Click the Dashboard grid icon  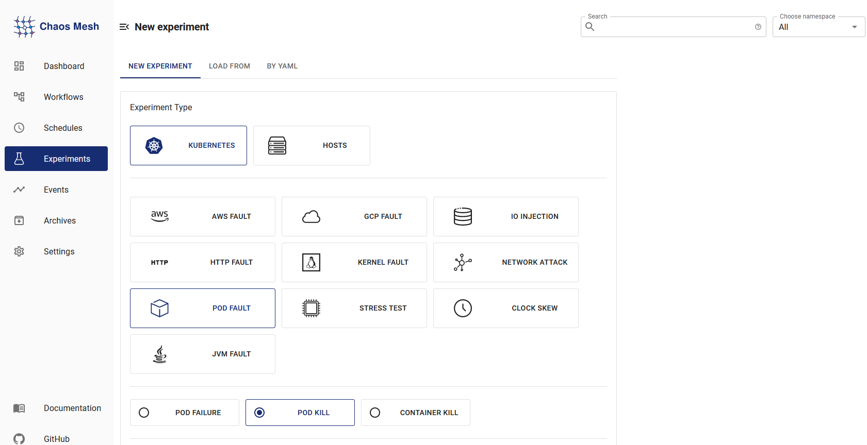click(x=19, y=66)
